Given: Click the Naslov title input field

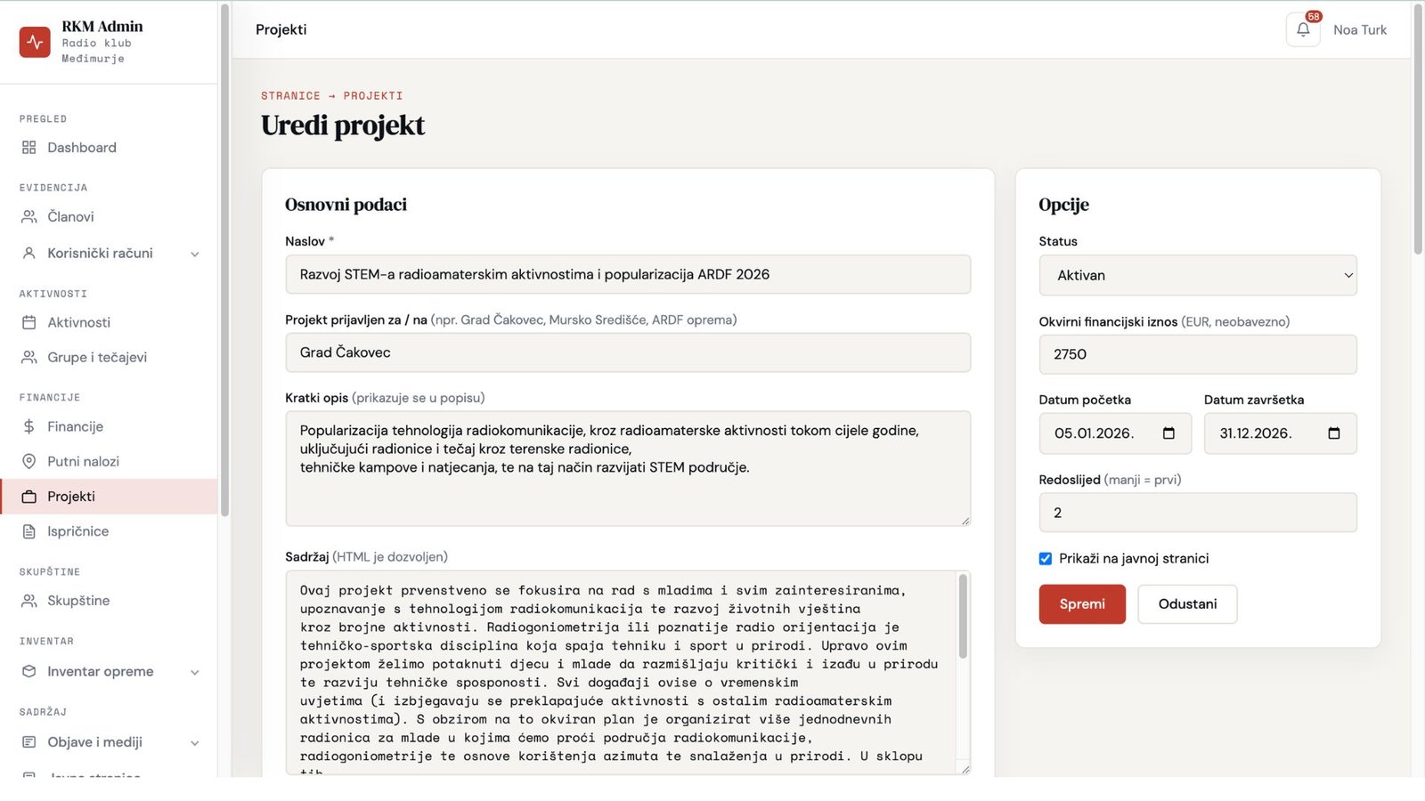Looking at the screenshot, I should click(628, 275).
